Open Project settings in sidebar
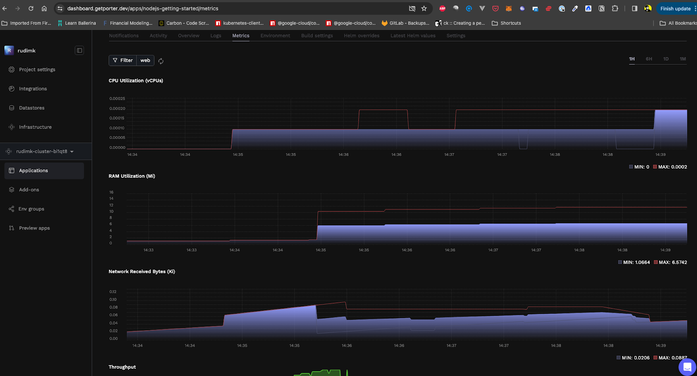The height and width of the screenshot is (376, 697). [x=37, y=70]
